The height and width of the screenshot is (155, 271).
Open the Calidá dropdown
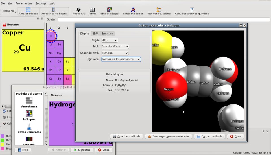pyautogui.click(x=110, y=40)
